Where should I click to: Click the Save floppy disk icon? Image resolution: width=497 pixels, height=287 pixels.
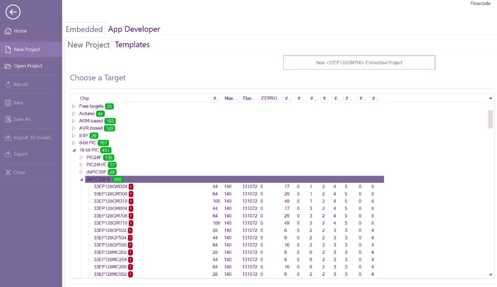8,103
